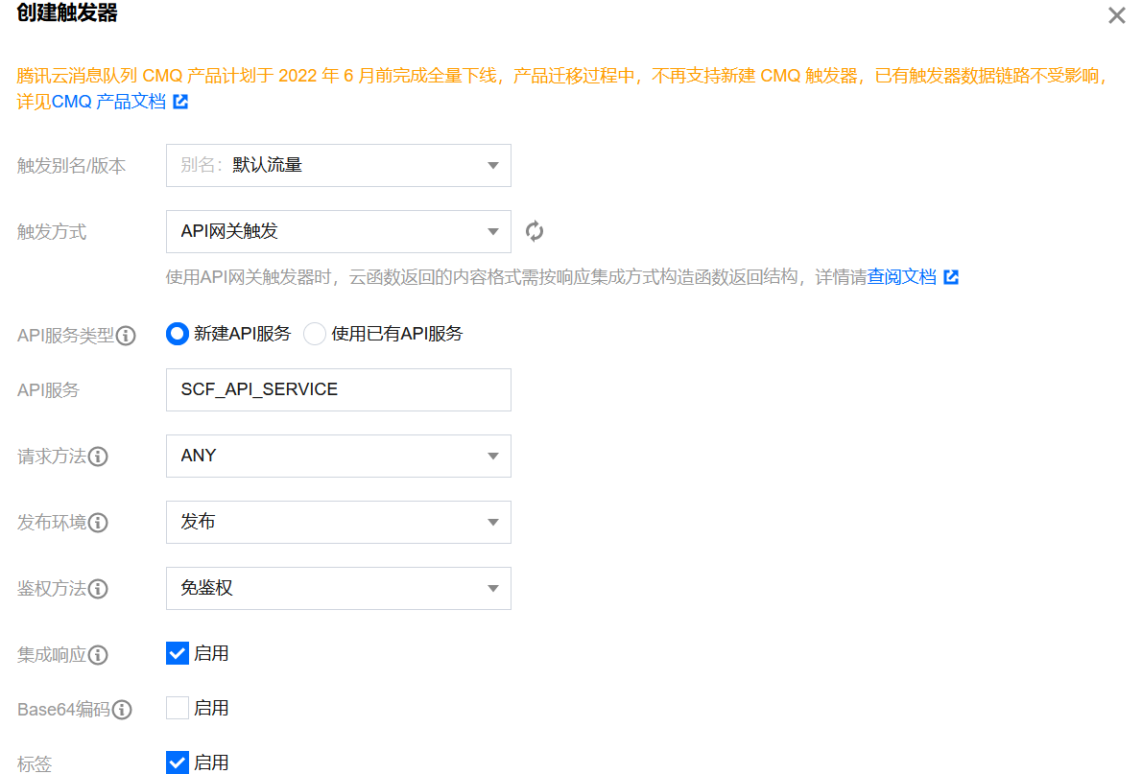Click info icon next to 发布环境
The height and width of the screenshot is (774, 1142).
(98, 523)
